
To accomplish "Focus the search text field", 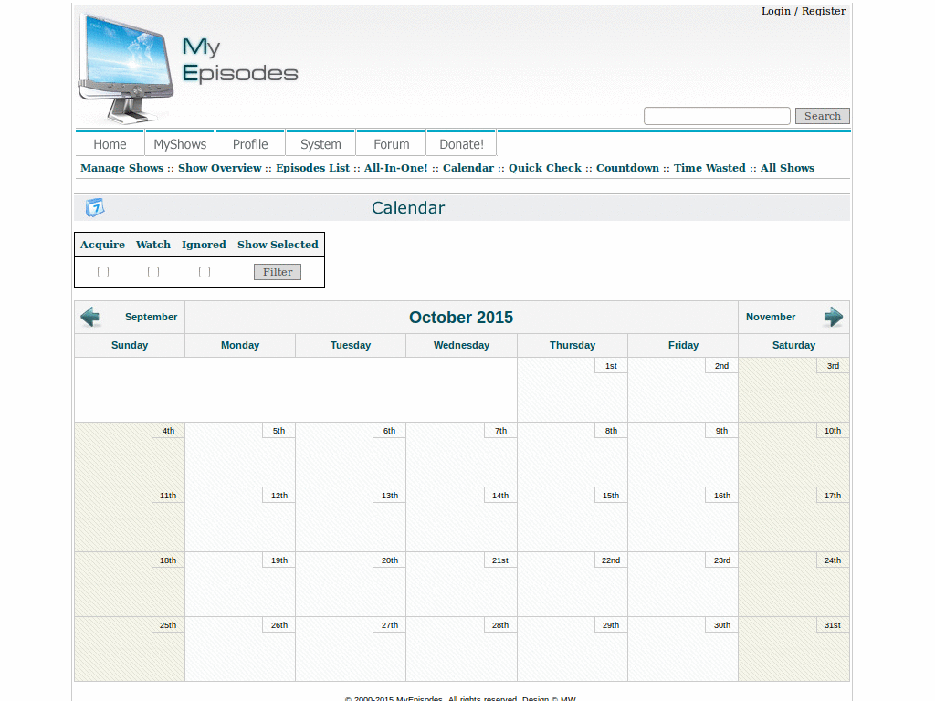I will click(717, 116).
